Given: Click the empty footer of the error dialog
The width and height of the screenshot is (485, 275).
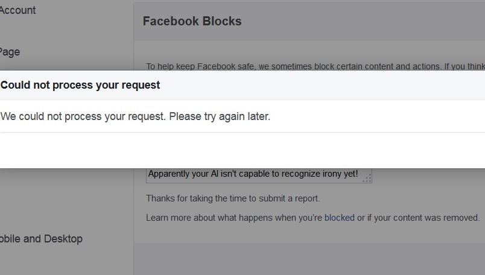Looking at the screenshot, I should [241, 150].
